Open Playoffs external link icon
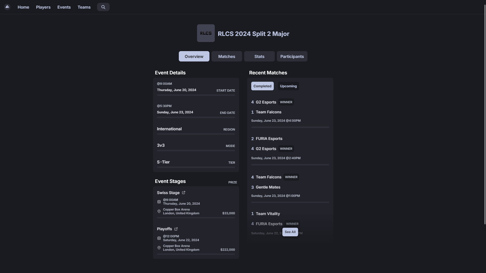 [x=176, y=229]
